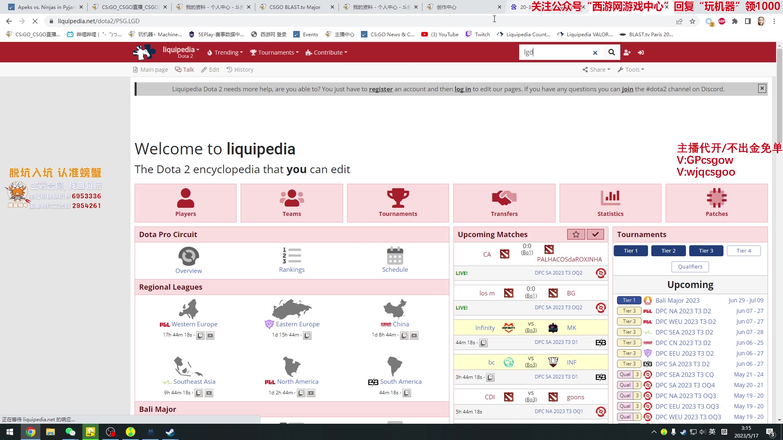Toggle the checkmark match filter
The height and width of the screenshot is (440, 783).
pyautogui.click(x=595, y=234)
